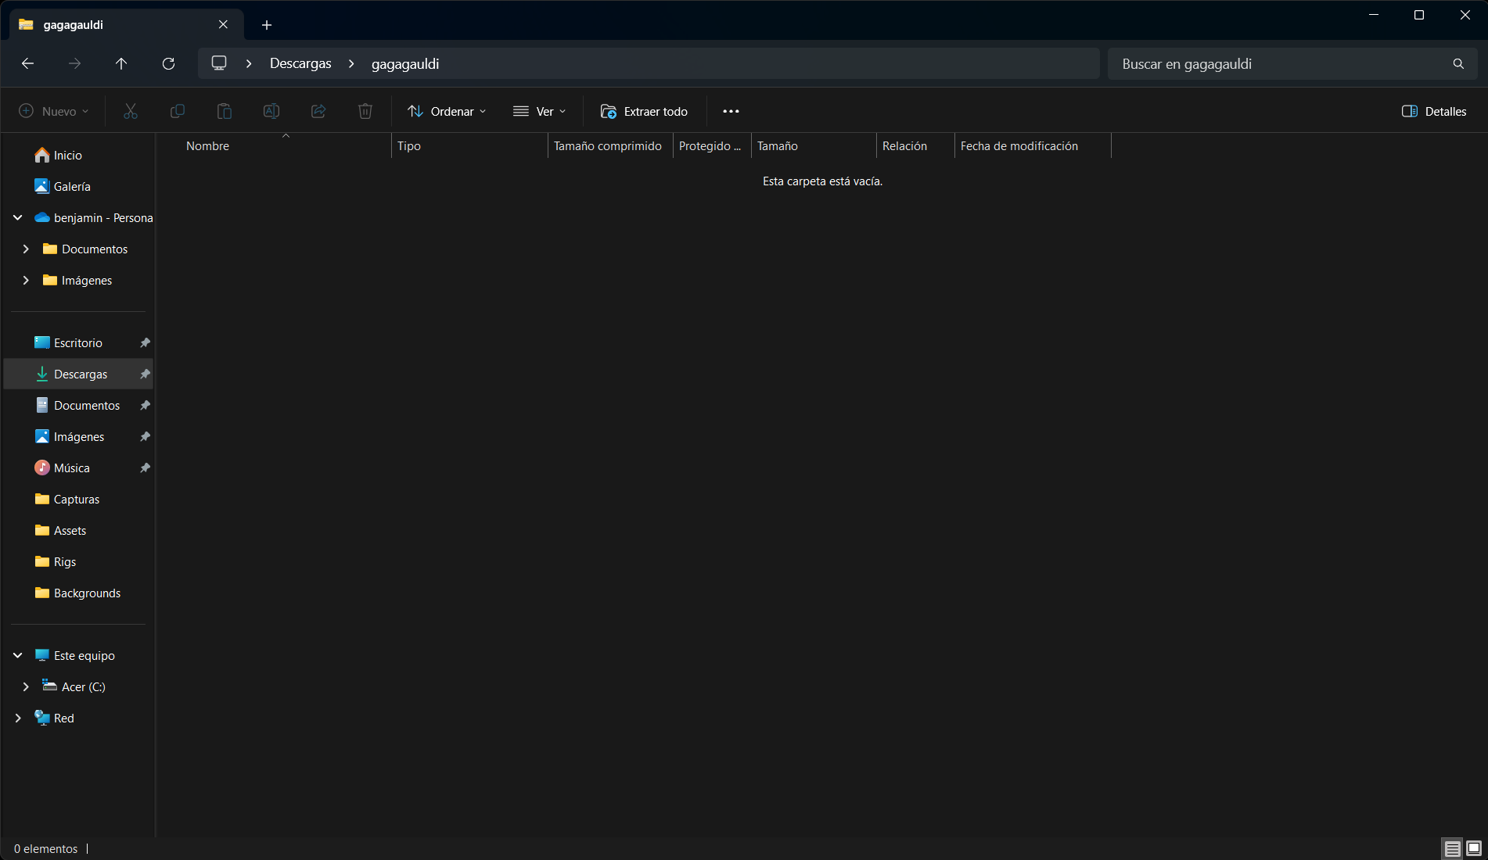Go back with the left arrow button

tap(28, 63)
